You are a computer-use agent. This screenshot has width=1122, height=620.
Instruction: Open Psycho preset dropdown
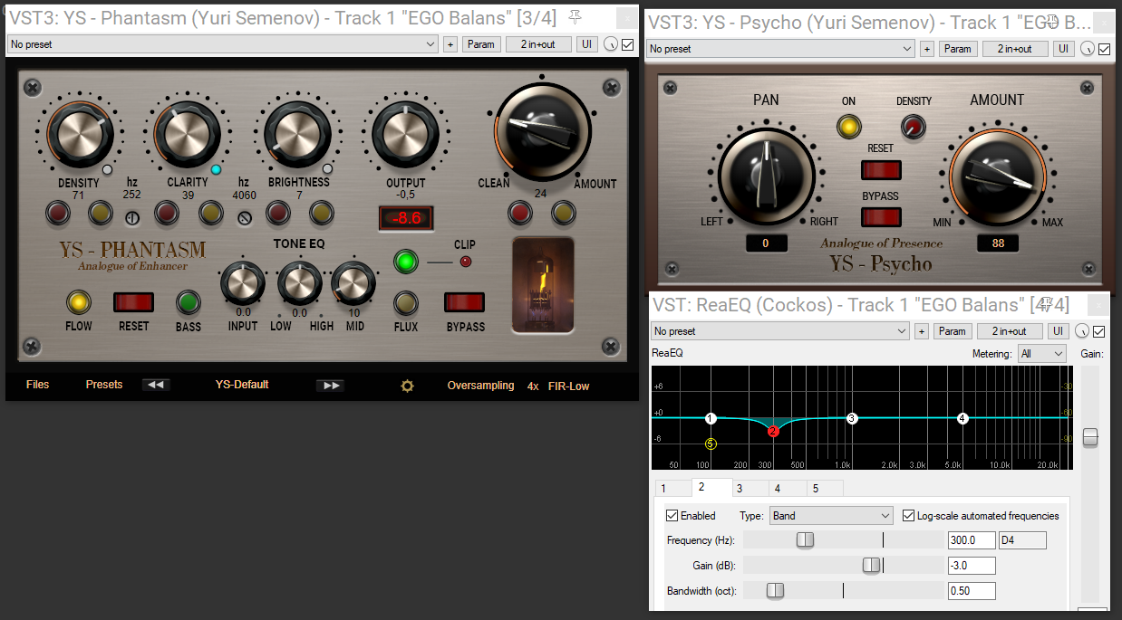pyautogui.click(x=780, y=49)
